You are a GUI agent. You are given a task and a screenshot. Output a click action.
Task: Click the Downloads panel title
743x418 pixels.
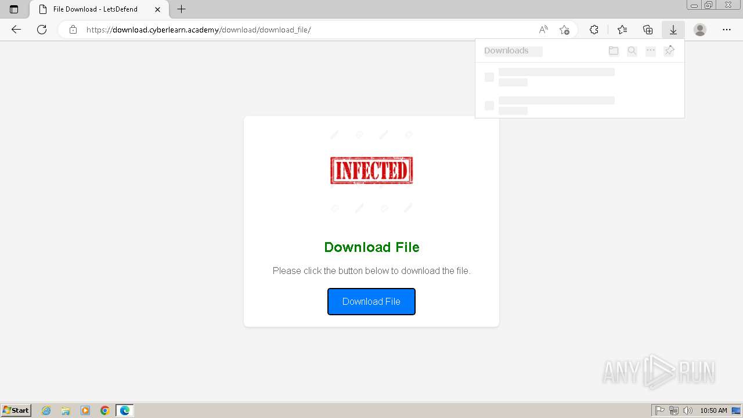[506, 51]
